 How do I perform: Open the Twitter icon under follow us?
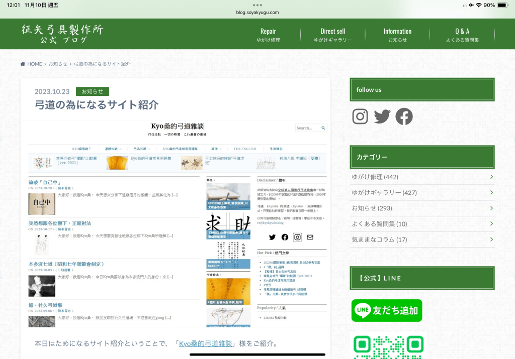(x=382, y=116)
